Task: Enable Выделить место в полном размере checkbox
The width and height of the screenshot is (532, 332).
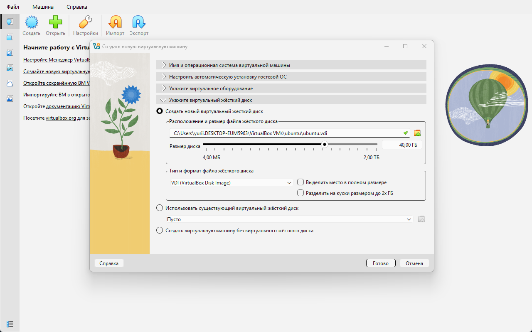Action: pos(300,182)
